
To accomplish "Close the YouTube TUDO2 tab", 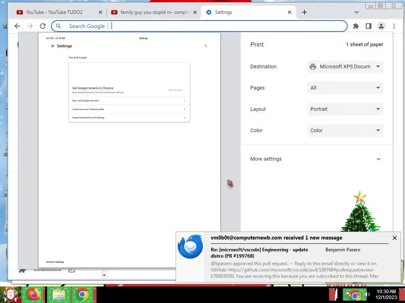I will (x=100, y=12).
